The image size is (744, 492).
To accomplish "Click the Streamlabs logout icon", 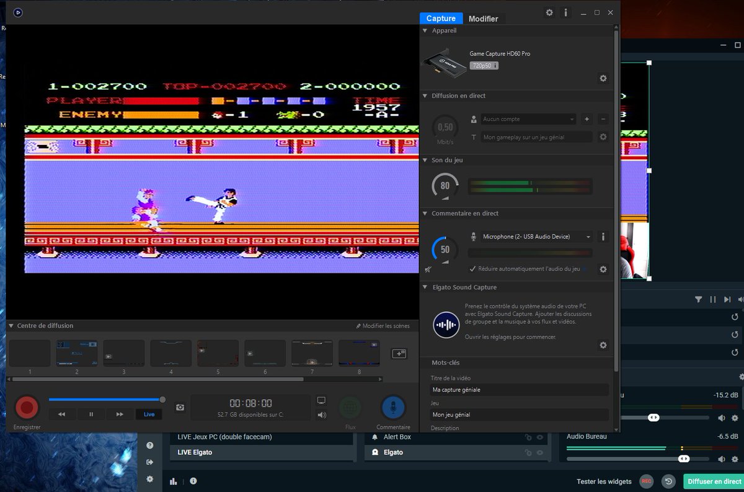I will [150, 462].
